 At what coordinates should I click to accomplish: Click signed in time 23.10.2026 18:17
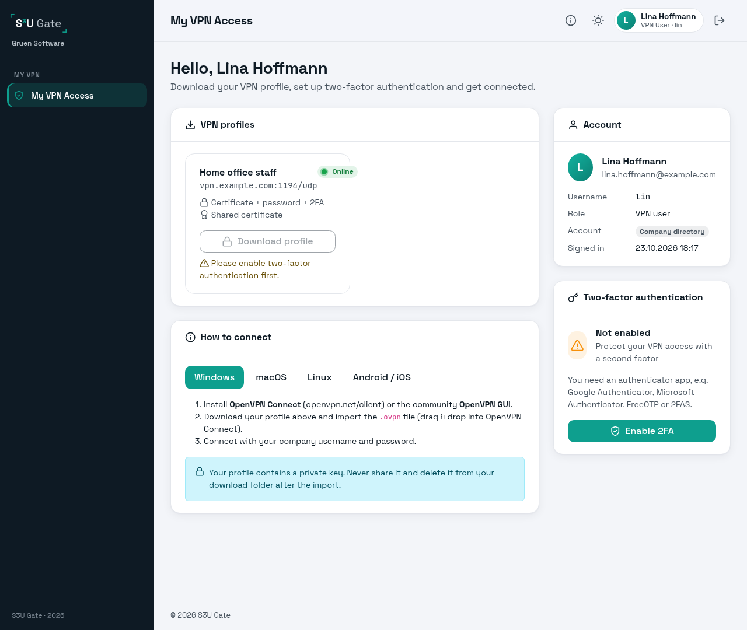pyautogui.click(x=666, y=248)
